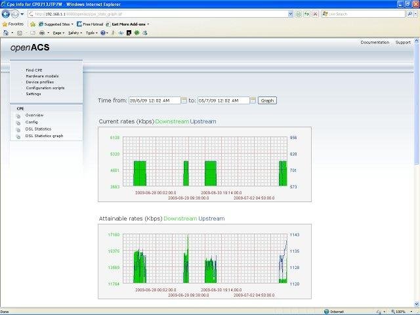Open the recent pages dropdown beside Forward

click(22, 14)
